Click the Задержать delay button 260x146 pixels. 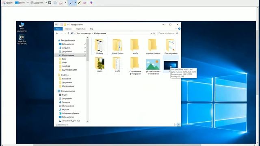[x=37, y=3]
